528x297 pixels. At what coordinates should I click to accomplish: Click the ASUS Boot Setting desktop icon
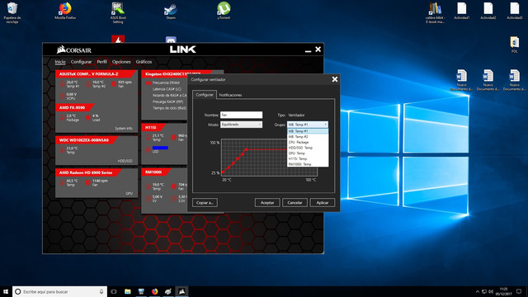[x=118, y=12]
